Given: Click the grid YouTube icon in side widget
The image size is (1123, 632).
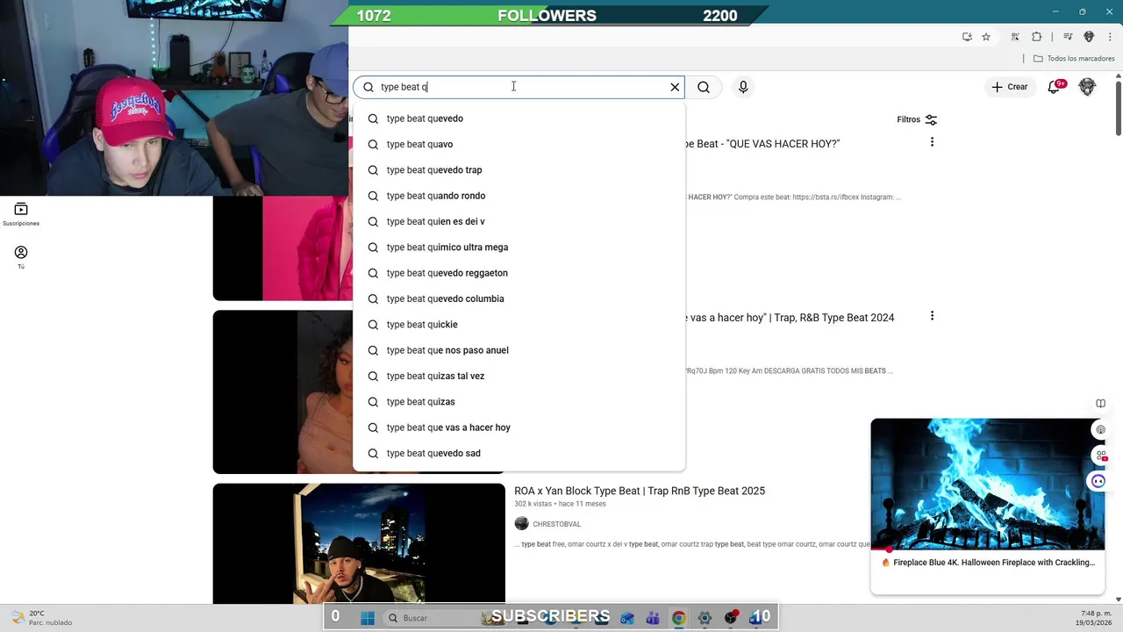Looking at the screenshot, I should click(1100, 456).
